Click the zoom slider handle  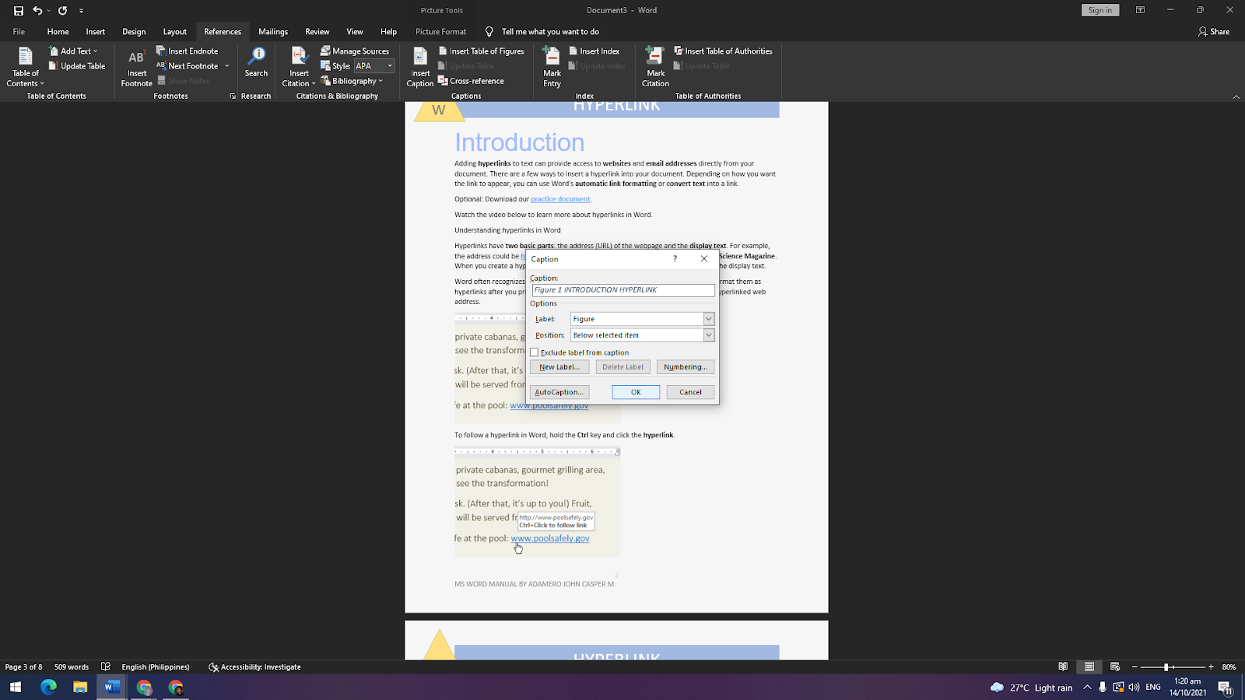coord(1166,667)
